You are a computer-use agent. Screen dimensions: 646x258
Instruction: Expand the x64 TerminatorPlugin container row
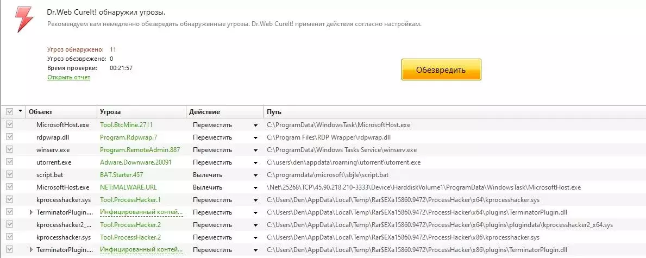[x=31, y=212]
